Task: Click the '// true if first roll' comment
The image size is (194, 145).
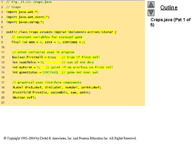Action: point(81,57)
